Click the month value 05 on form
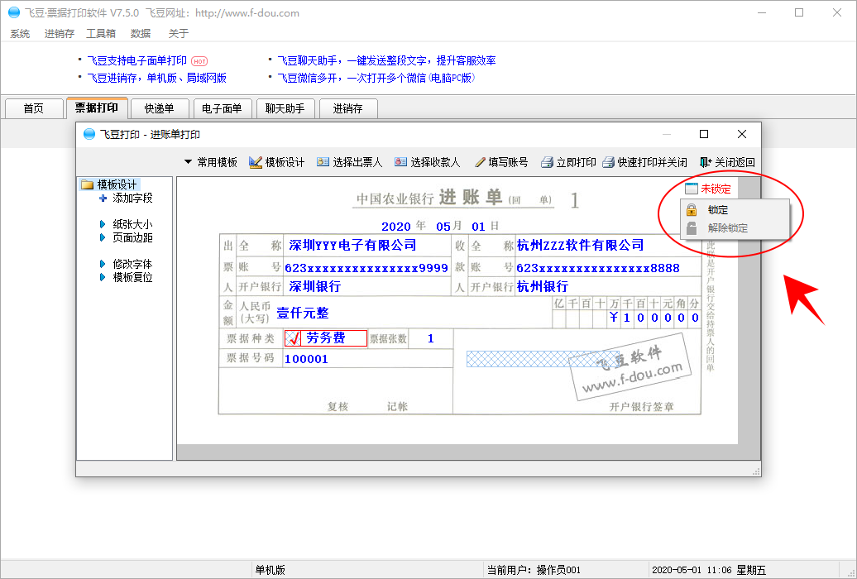857x579 pixels. coord(443,227)
